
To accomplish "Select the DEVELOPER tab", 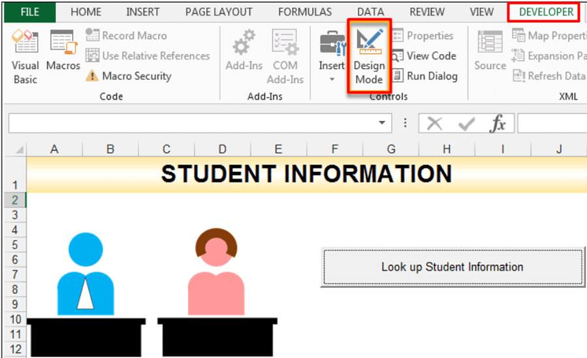I will coord(547,12).
